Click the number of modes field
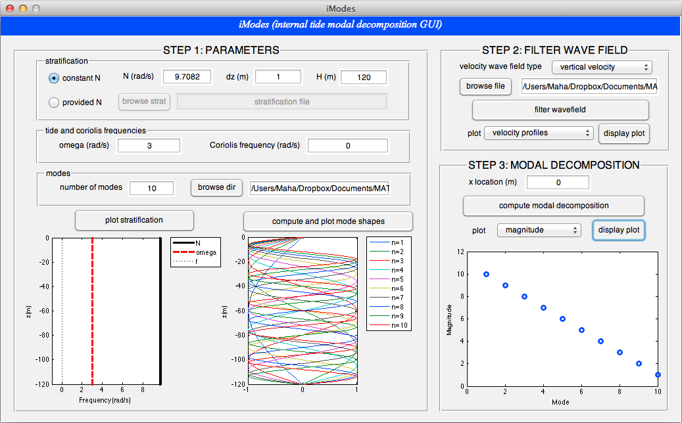This screenshot has height=423, width=682. click(x=151, y=188)
